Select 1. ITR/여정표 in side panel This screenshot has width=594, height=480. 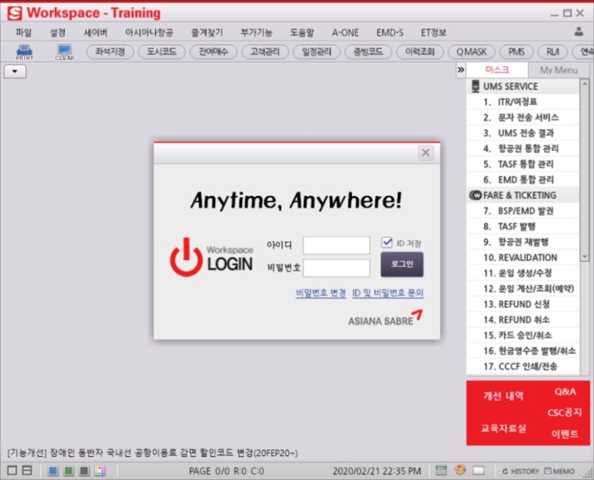pyautogui.click(x=523, y=102)
